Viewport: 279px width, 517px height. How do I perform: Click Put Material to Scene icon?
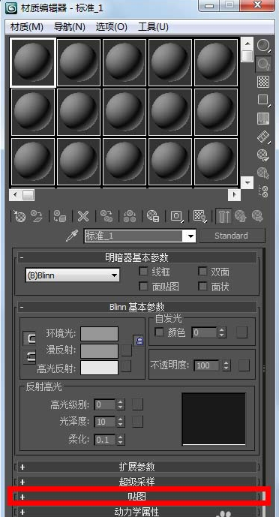click(x=37, y=216)
